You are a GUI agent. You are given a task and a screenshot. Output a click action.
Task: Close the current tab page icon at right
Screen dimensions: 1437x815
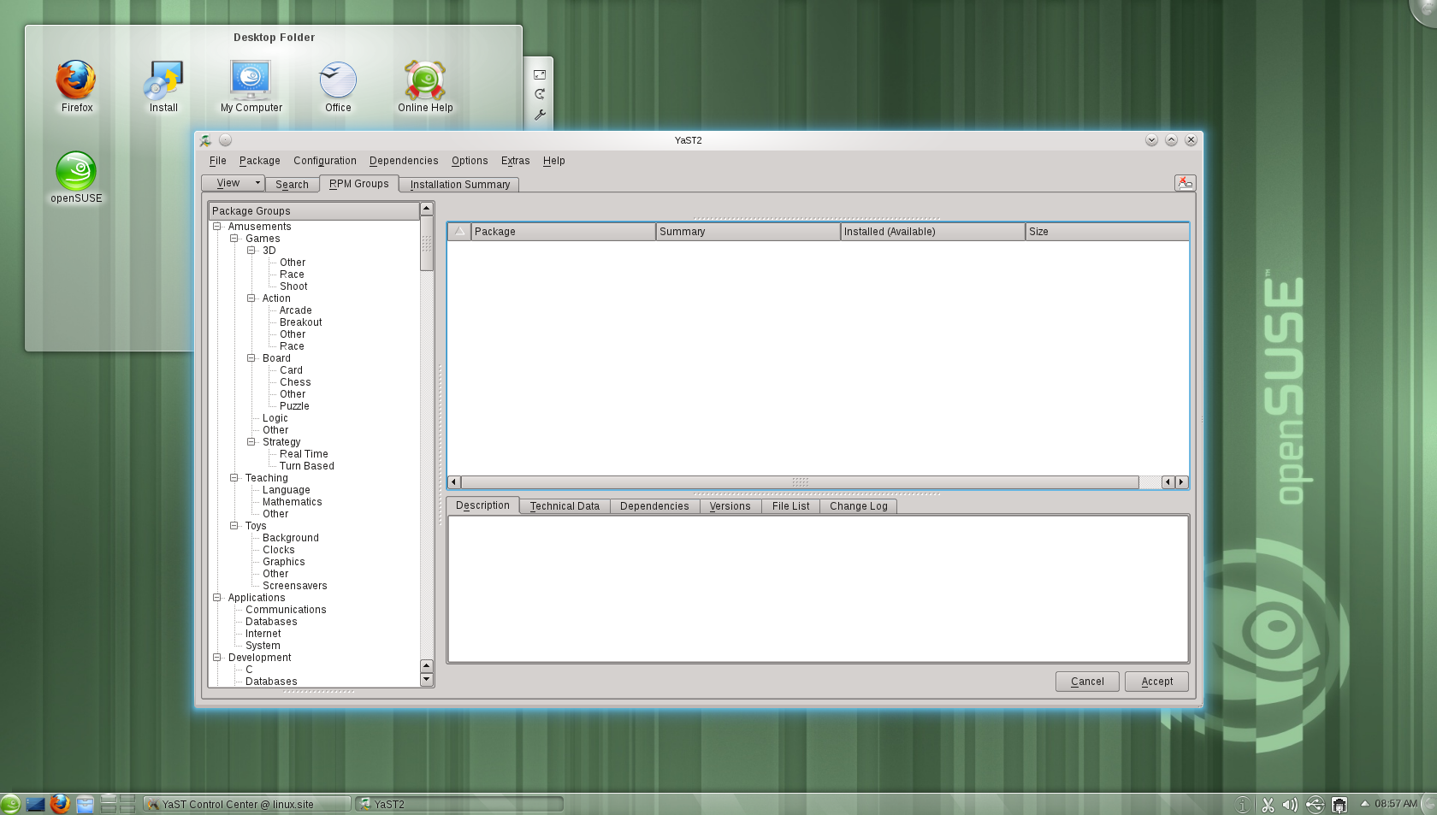point(1185,182)
